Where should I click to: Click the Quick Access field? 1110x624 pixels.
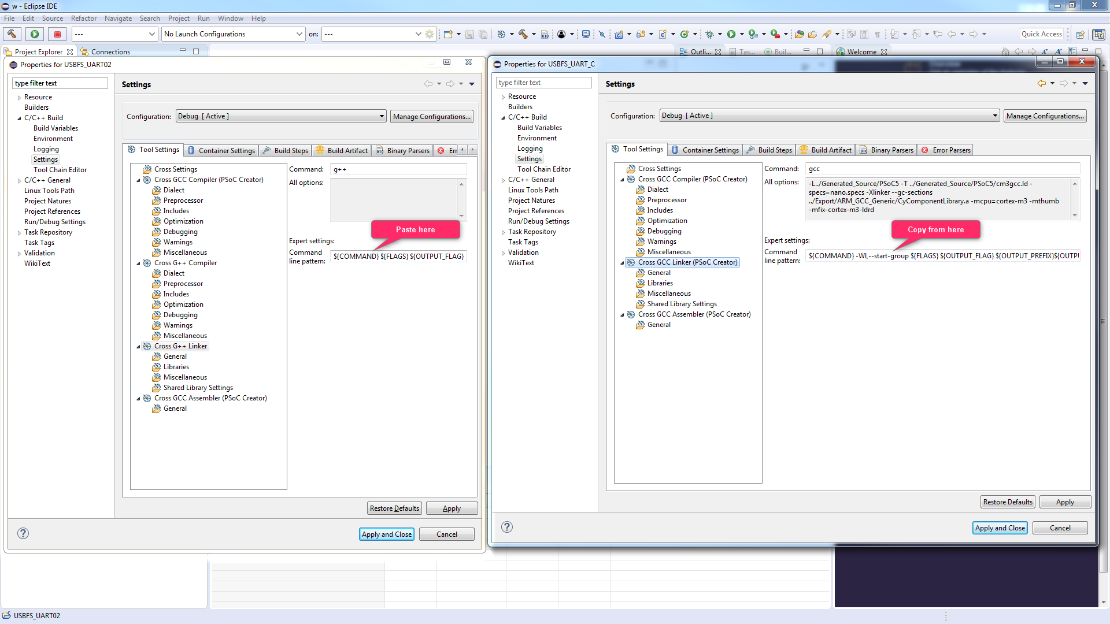point(1042,34)
